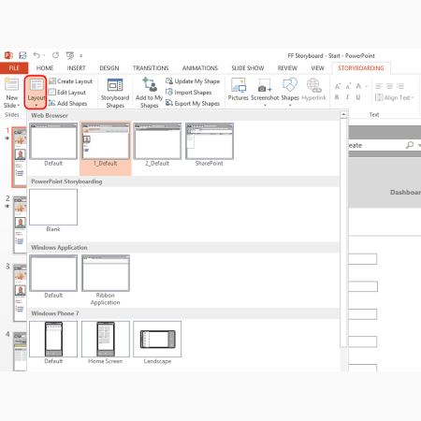The width and height of the screenshot is (421, 421).
Task: Click the New Slide icon
Action: tap(11, 84)
